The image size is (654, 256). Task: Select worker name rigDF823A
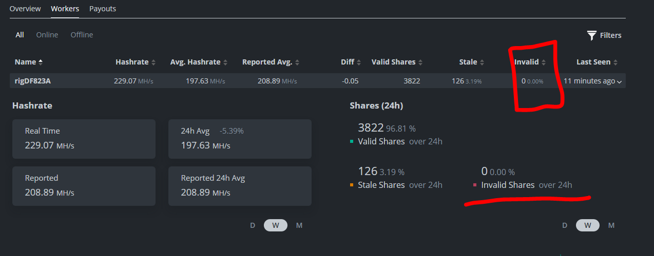(x=33, y=81)
